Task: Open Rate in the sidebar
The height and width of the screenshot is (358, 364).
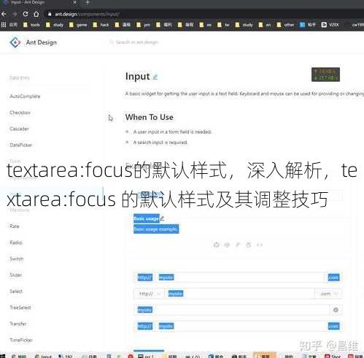Action: point(15,226)
